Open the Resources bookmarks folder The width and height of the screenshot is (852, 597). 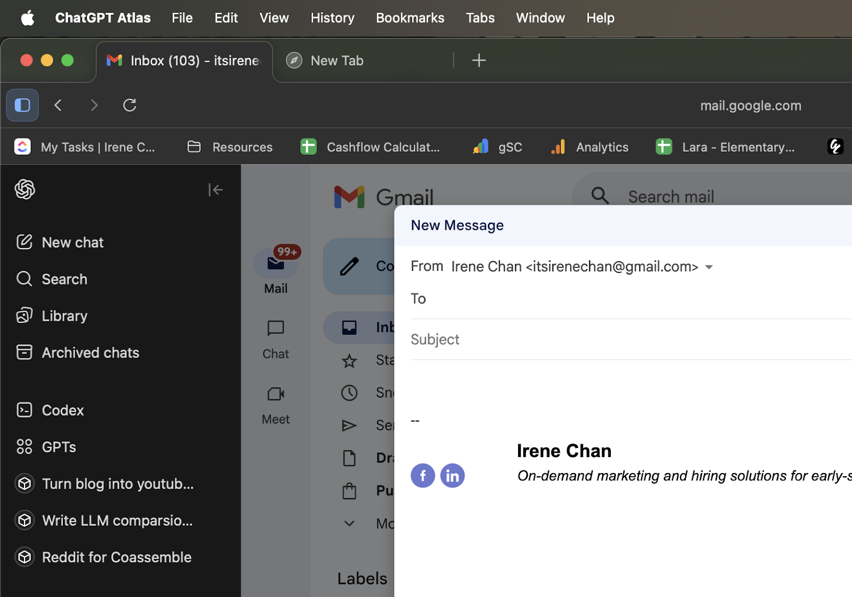230,147
